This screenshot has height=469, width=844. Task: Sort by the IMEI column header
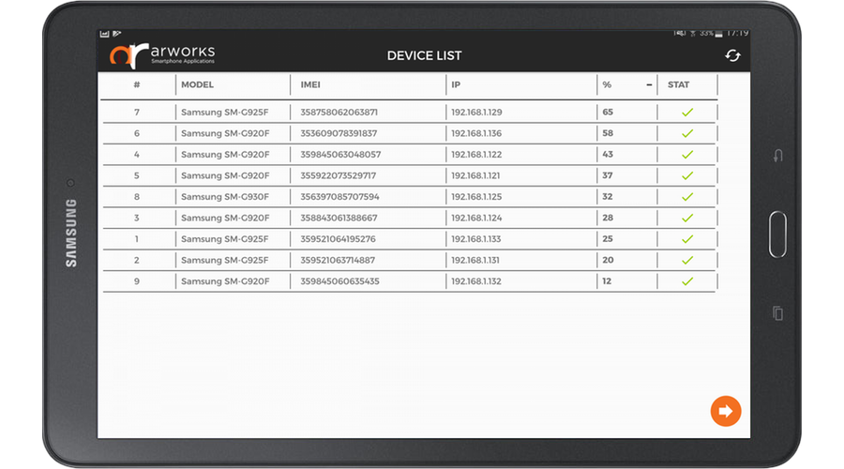(x=310, y=84)
